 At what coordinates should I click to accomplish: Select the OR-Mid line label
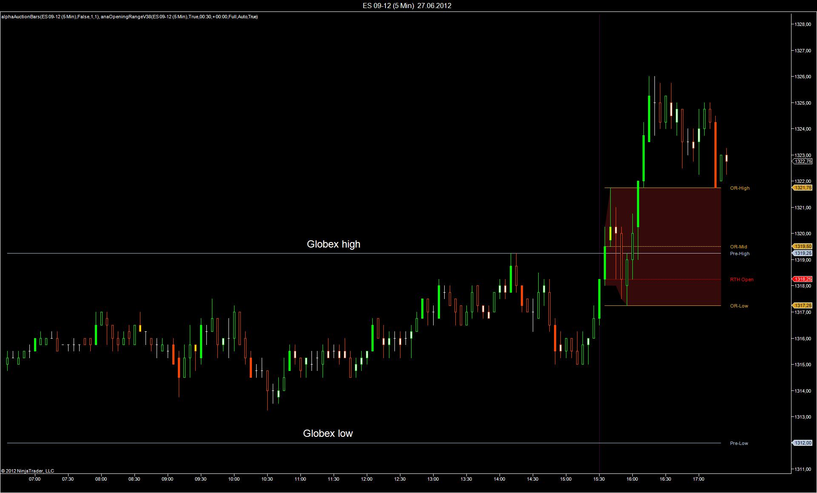(x=738, y=247)
